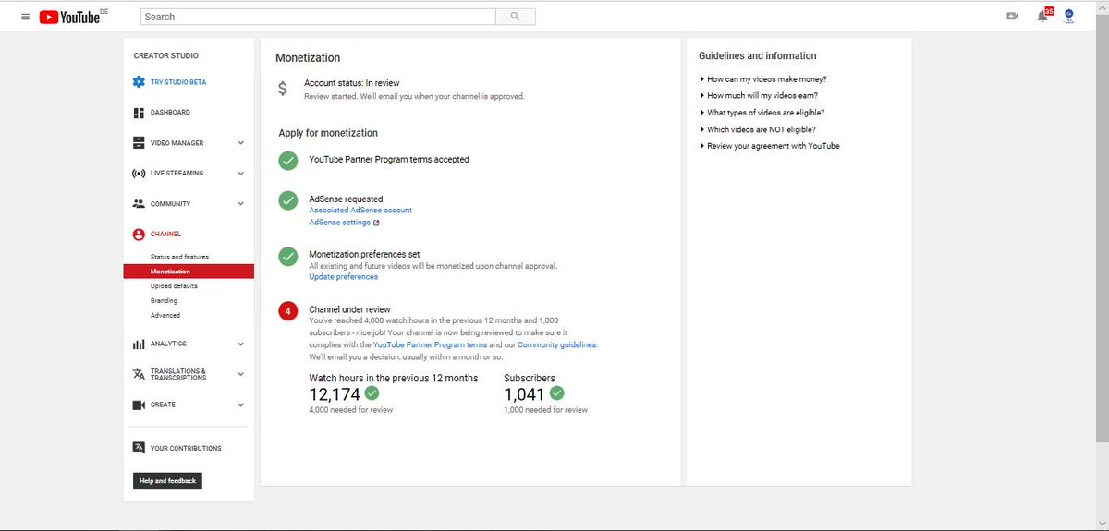This screenshot has width=1109, height=531.
Task: Expand the Analytics section chevron
Action: pos(241,344)
